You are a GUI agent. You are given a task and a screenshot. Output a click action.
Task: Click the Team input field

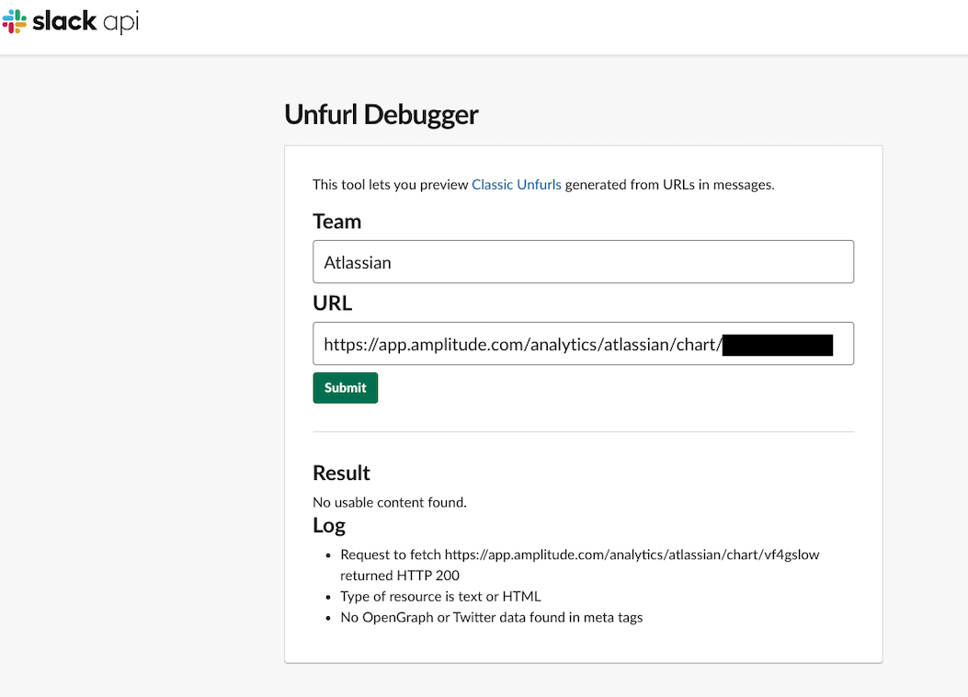(583, 262)
